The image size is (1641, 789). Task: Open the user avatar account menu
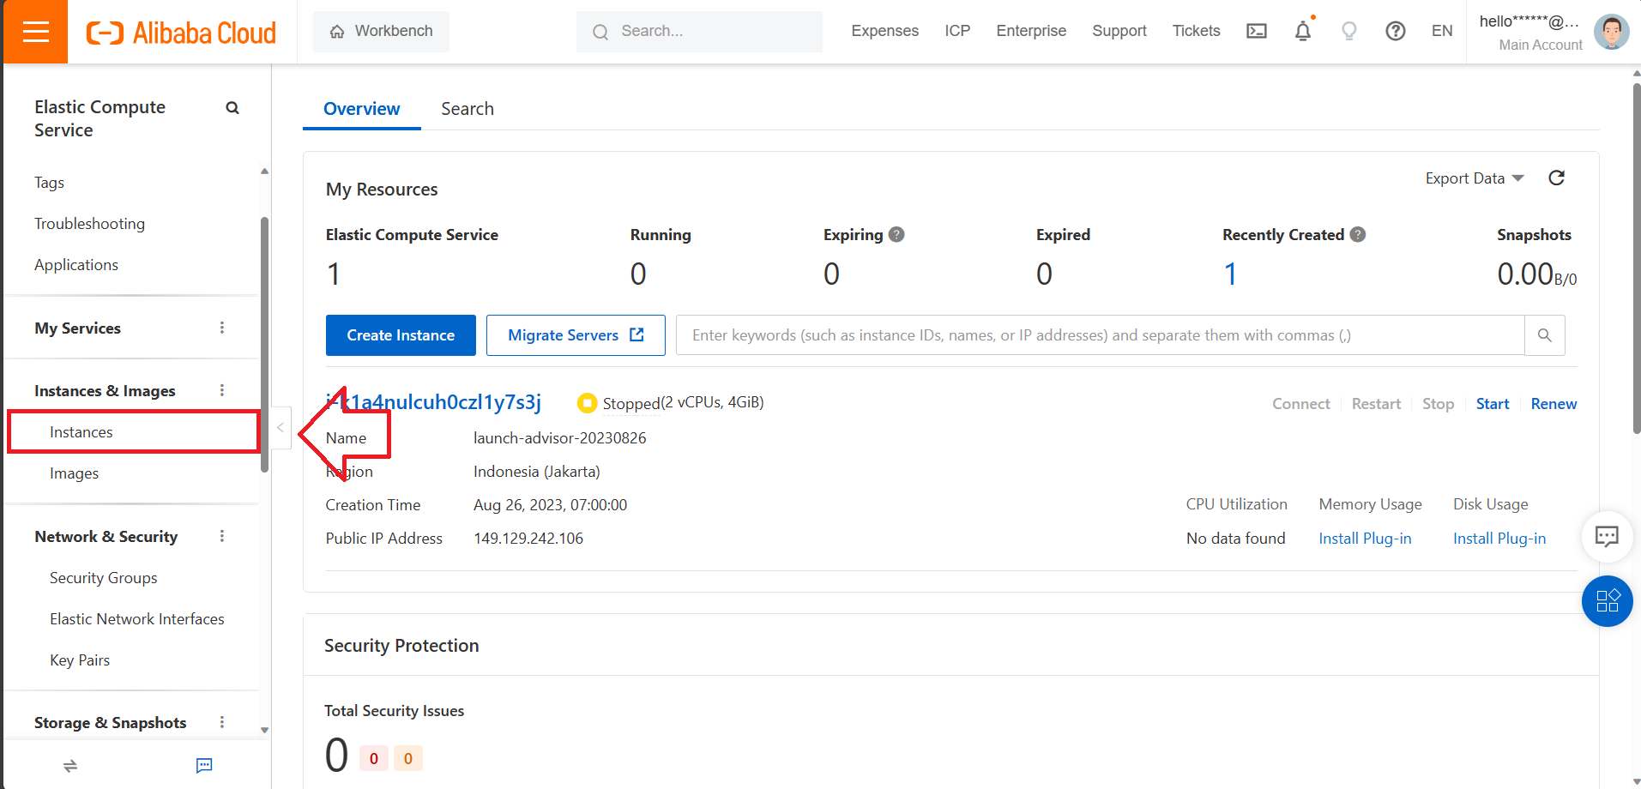(1611, 32)
